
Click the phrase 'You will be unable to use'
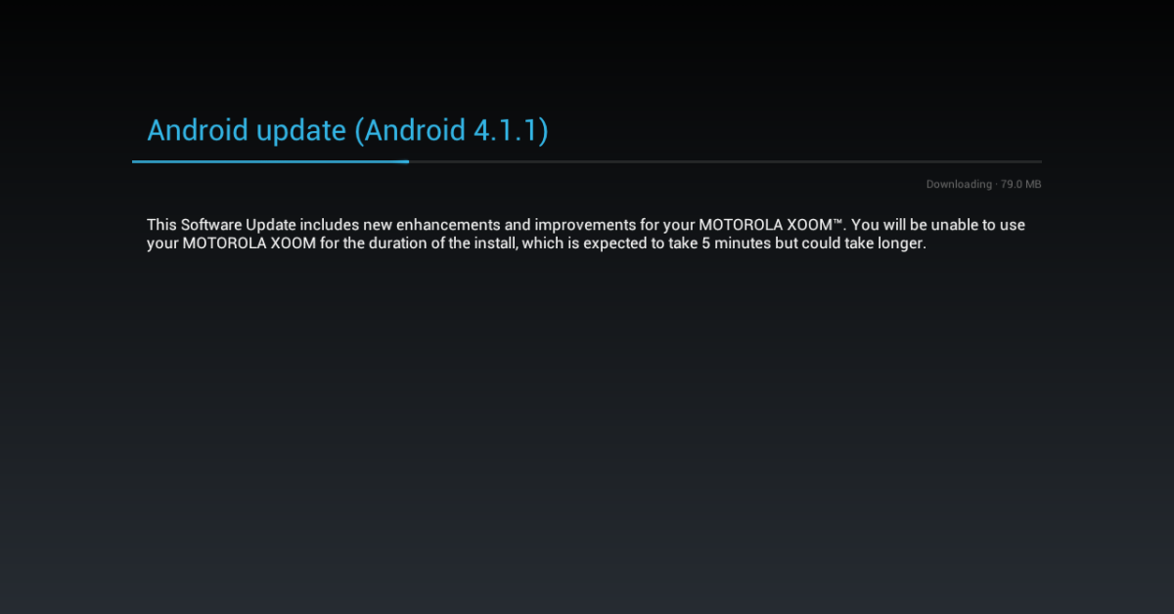(x=939, y=225)
